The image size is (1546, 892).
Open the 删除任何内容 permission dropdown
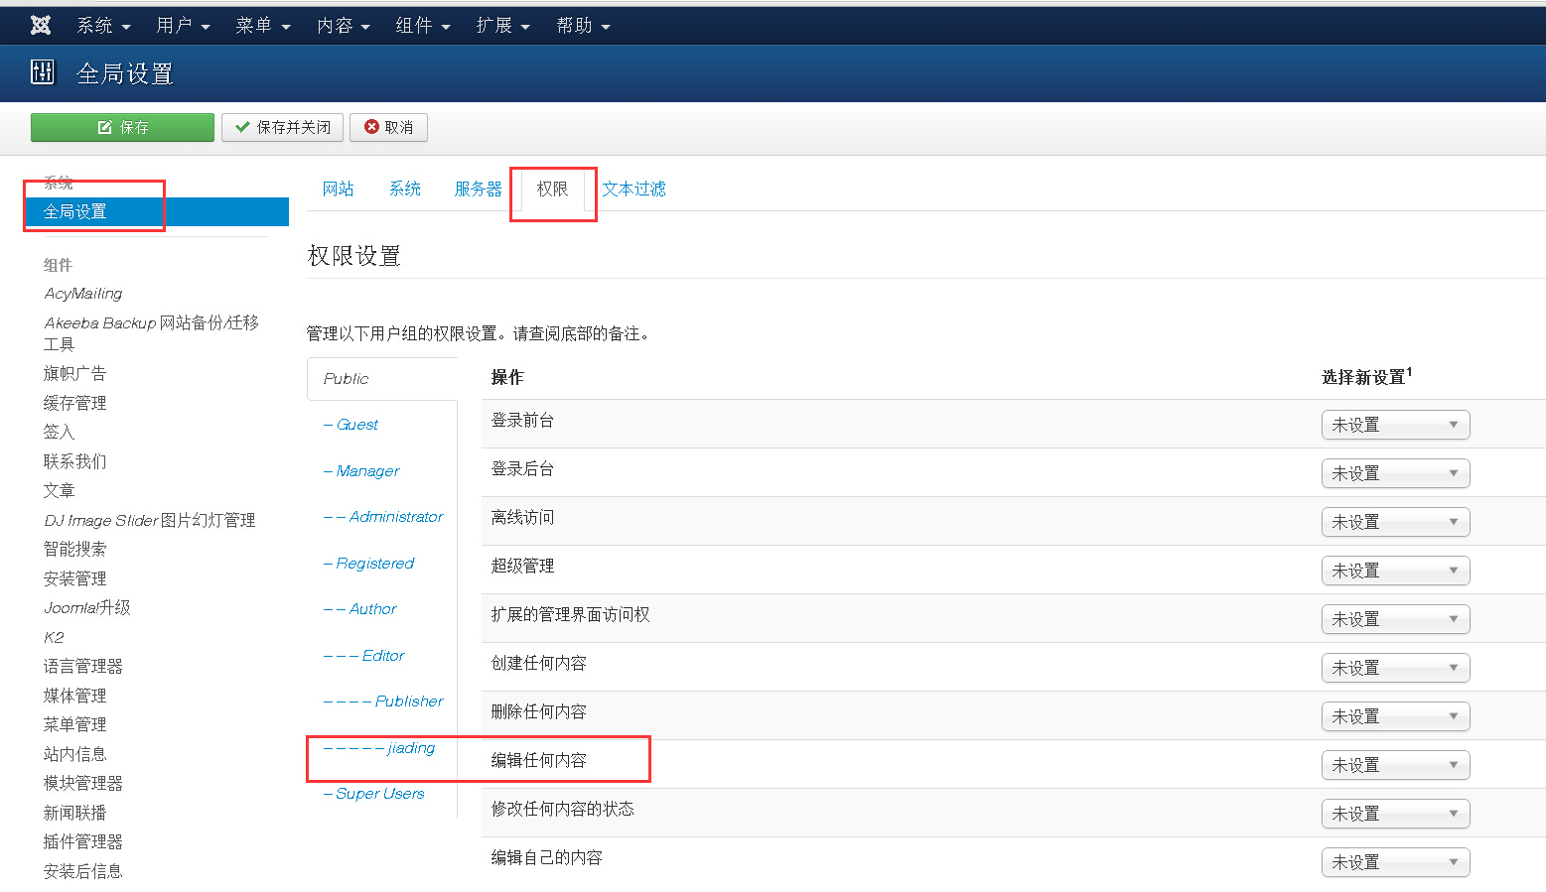(1395, 716)
